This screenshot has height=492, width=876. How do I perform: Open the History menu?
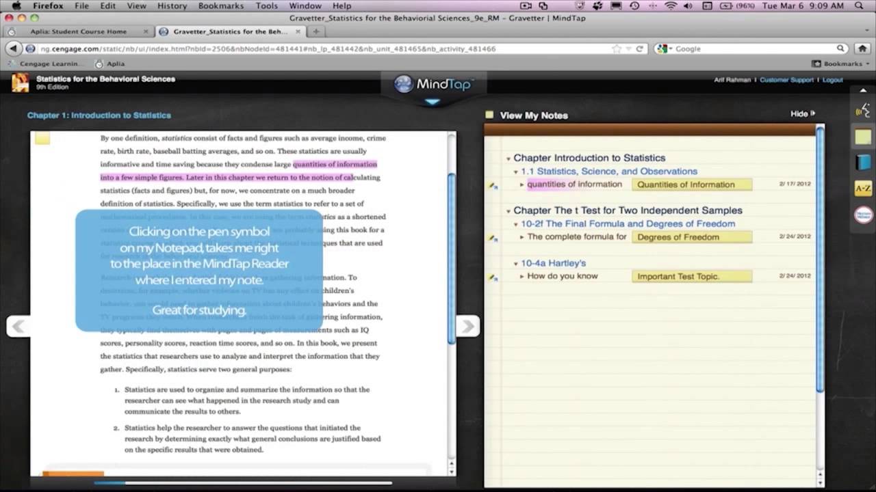172,5
